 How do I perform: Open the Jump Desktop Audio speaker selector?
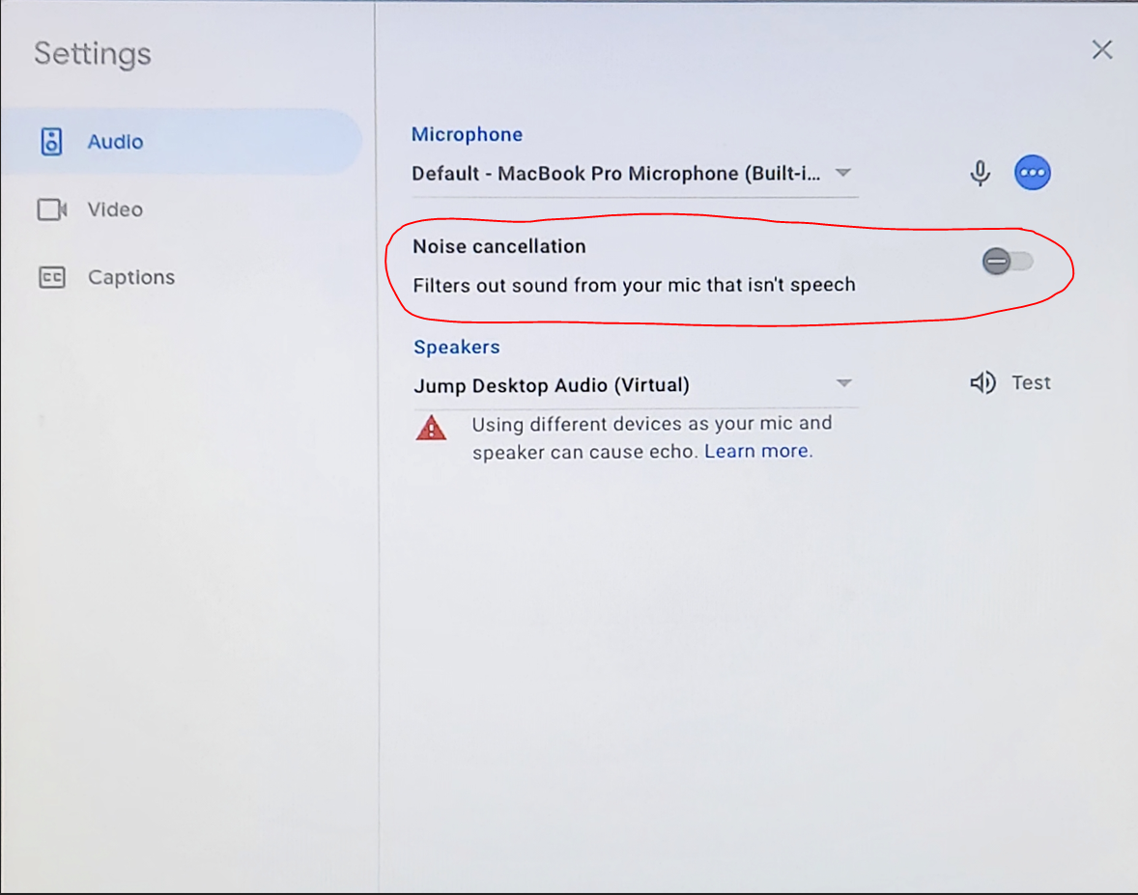[635, 385]
